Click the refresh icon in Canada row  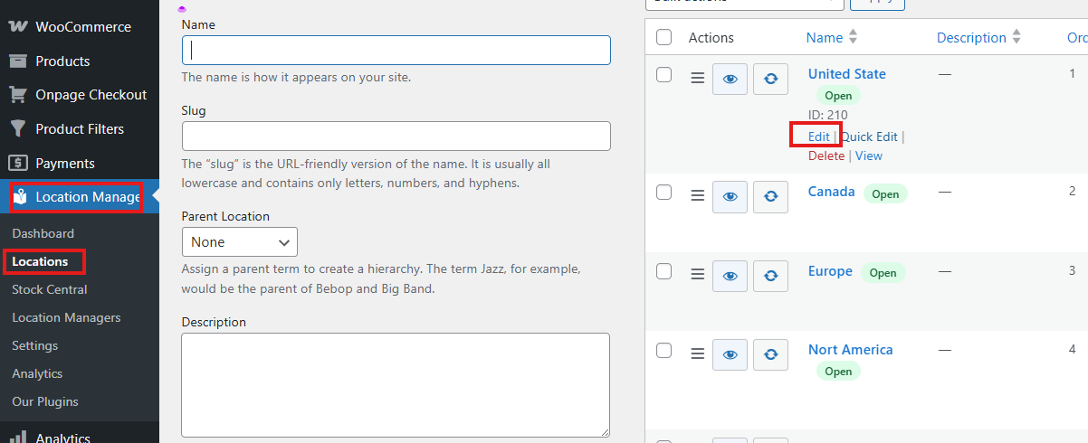[x=770, y=195]
